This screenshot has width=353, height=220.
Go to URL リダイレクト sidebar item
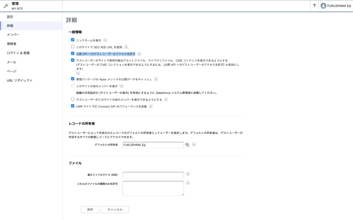click(20, 80)
